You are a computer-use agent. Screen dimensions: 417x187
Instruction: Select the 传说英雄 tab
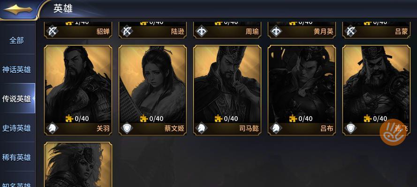[17, 99]
